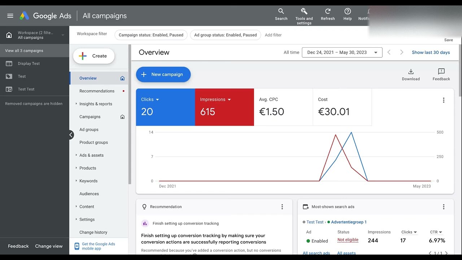Image resolution: width=462 pixels, height=260 pixels.
Task: Open the scorecard three-dot options menu
Action: pyautogui.click(x=444, y=100)
